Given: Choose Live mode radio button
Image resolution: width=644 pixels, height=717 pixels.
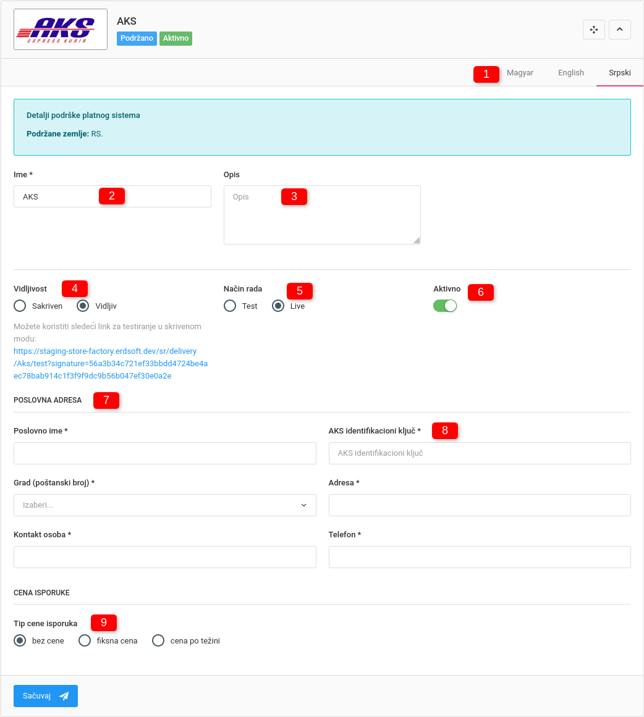Looking at the screenshot, I should 279,306.
